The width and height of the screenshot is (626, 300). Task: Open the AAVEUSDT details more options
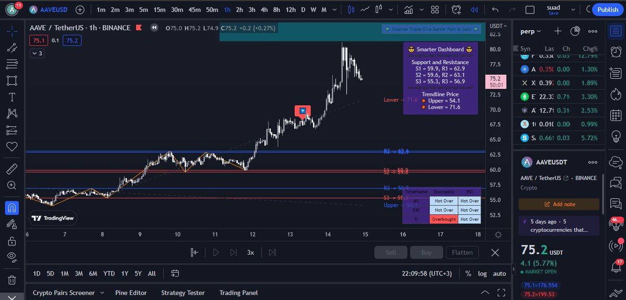pyautogui.click(x=593, y=163)
